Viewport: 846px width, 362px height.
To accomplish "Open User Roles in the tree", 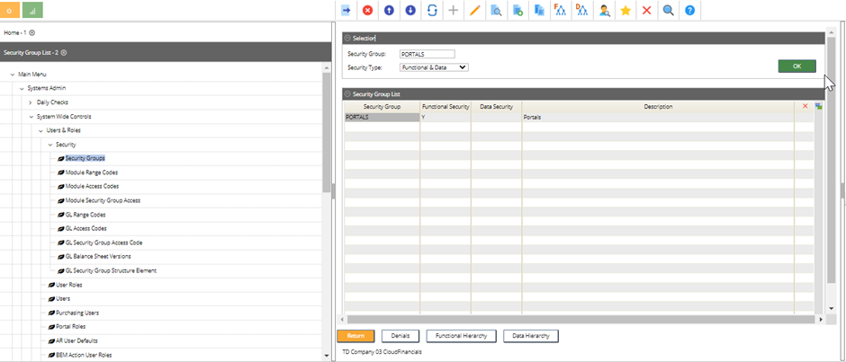I will coord(69,285).
